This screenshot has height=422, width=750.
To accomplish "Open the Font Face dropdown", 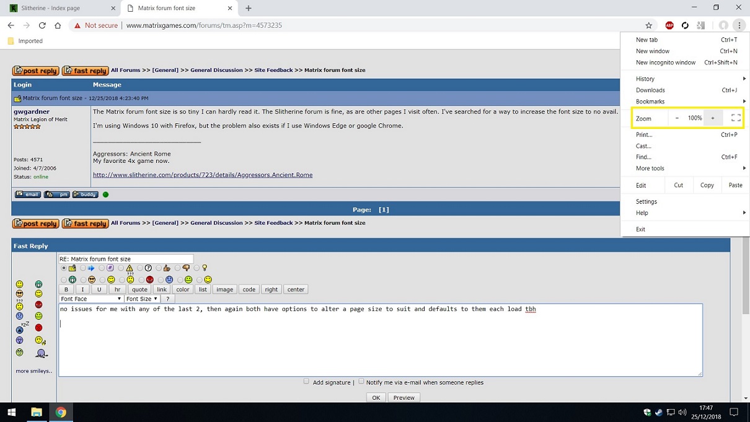I will pyautogui.click(x=91, y=299).
